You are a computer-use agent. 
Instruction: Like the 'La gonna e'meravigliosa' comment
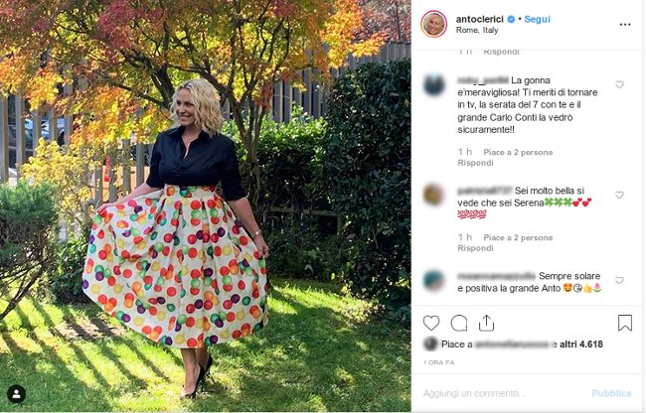point(619,84)
